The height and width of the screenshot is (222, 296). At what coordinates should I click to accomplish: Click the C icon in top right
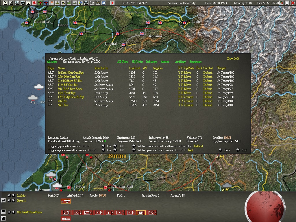pos(287,3)
